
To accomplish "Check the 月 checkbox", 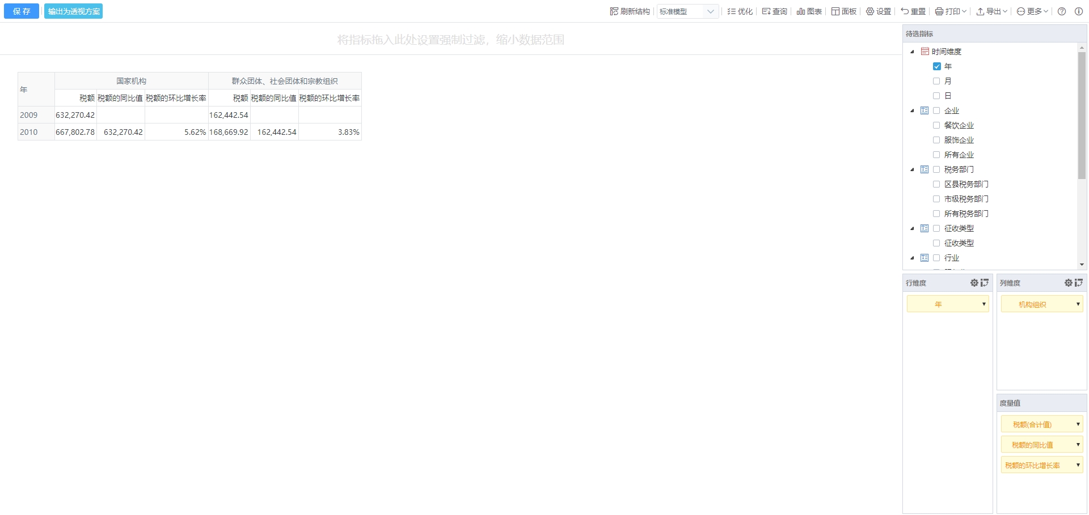I will (x=936, y=81).
